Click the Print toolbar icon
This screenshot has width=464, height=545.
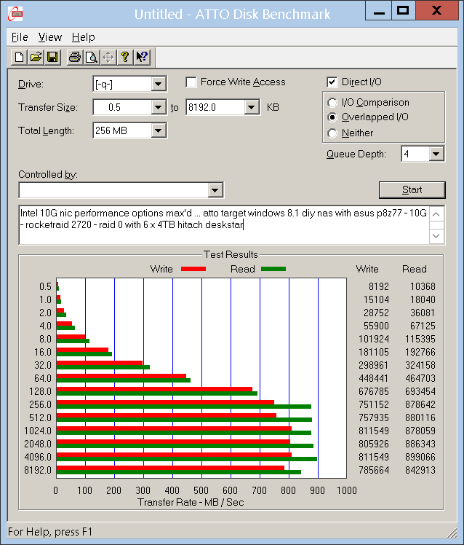pos(75,57)
